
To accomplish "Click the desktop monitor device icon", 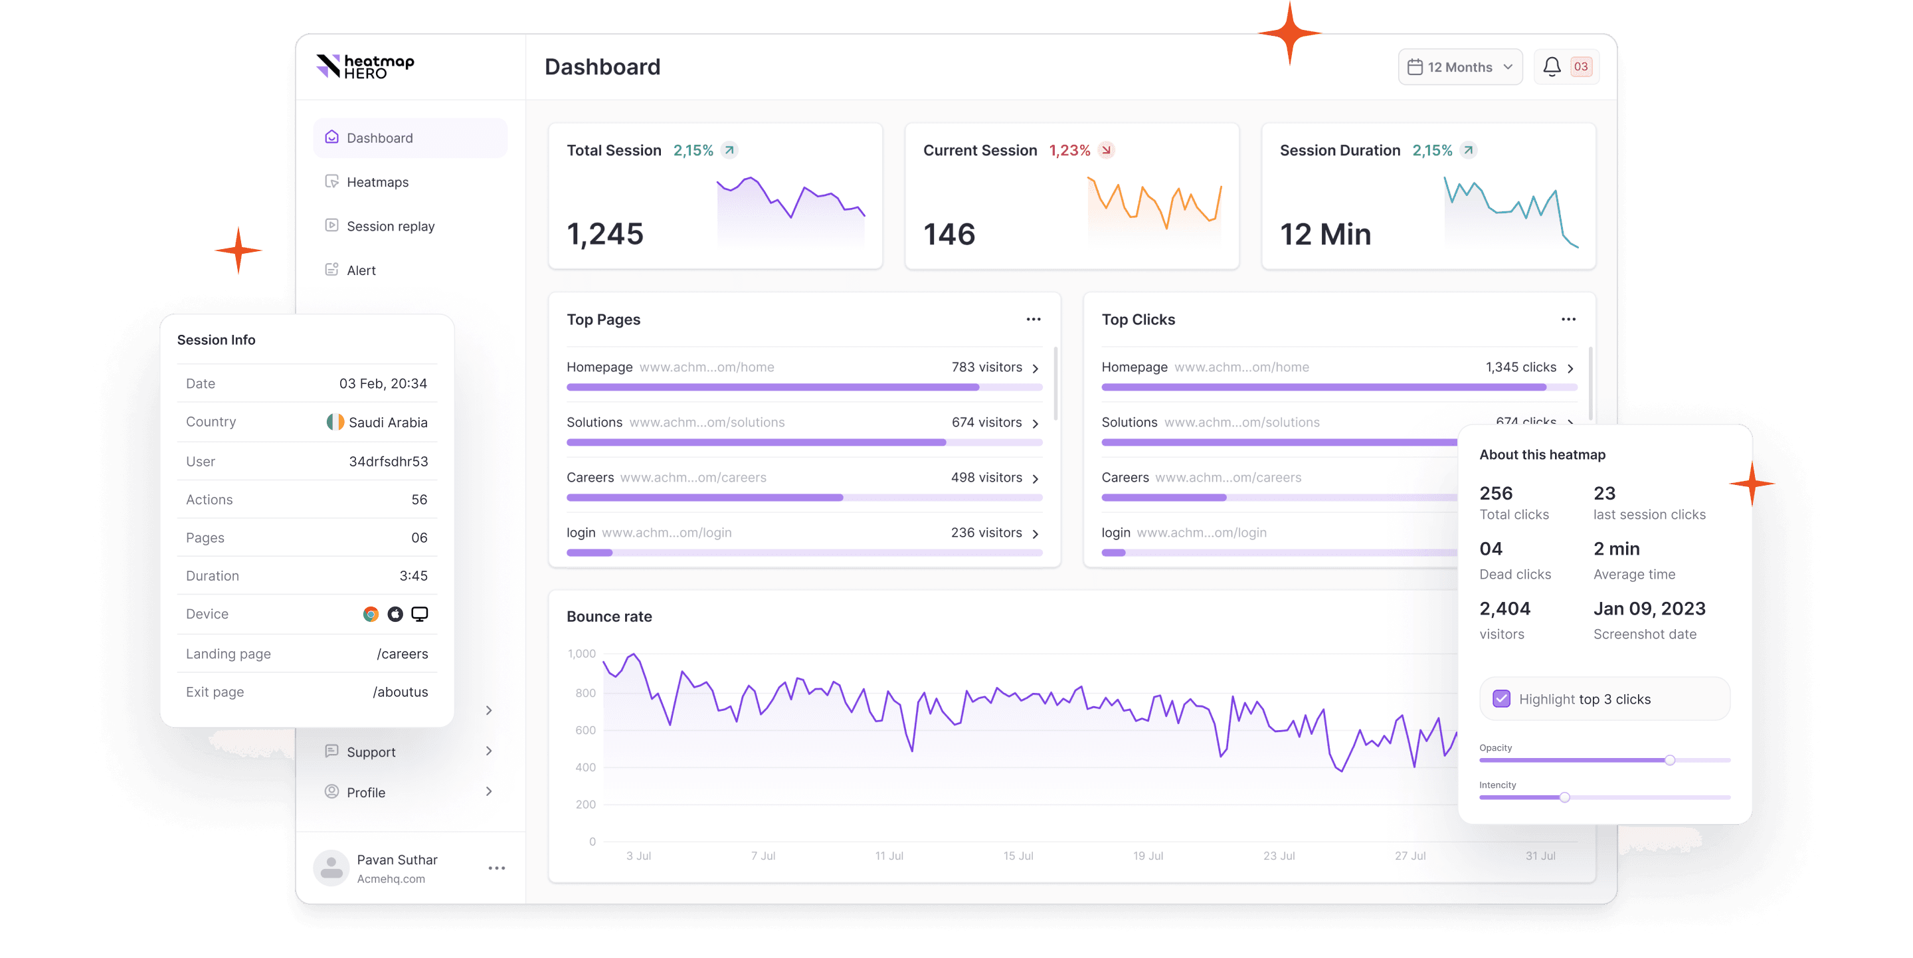I will click(x=420, y=614).
